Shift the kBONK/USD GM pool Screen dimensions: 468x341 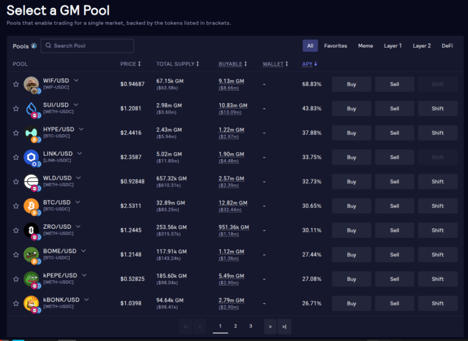tap(438, 303)
